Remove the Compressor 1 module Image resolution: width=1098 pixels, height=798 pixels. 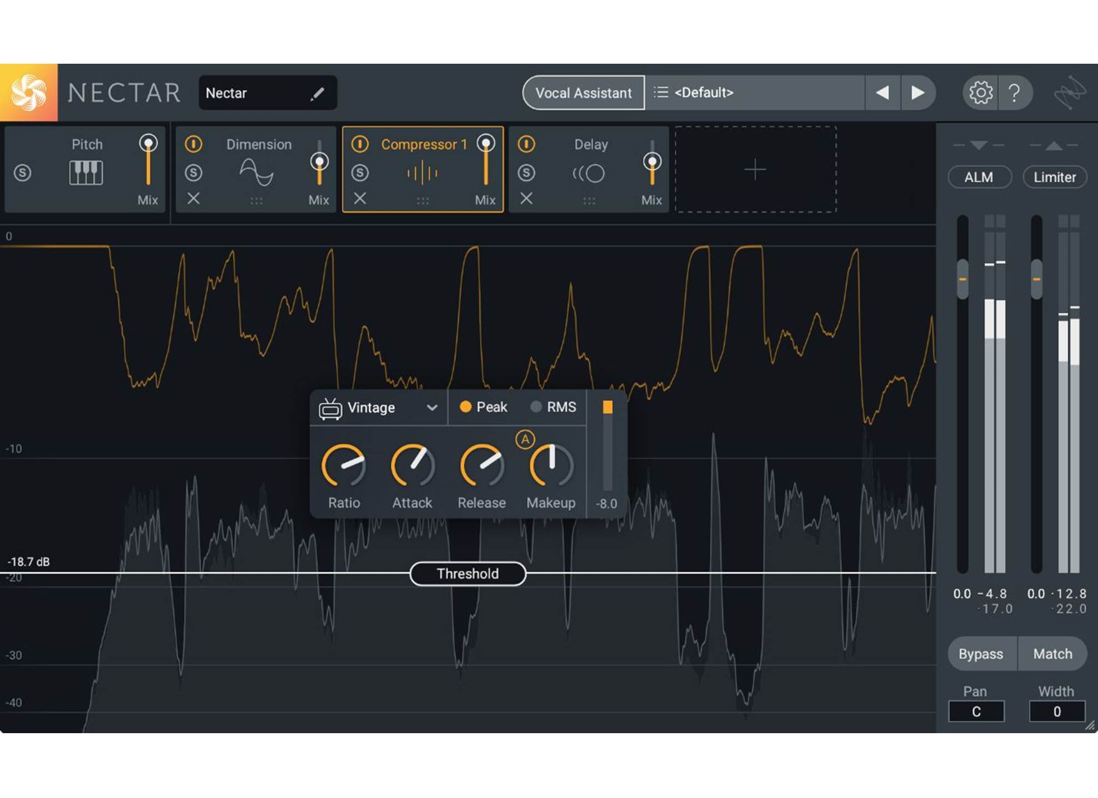coord(360,198)
